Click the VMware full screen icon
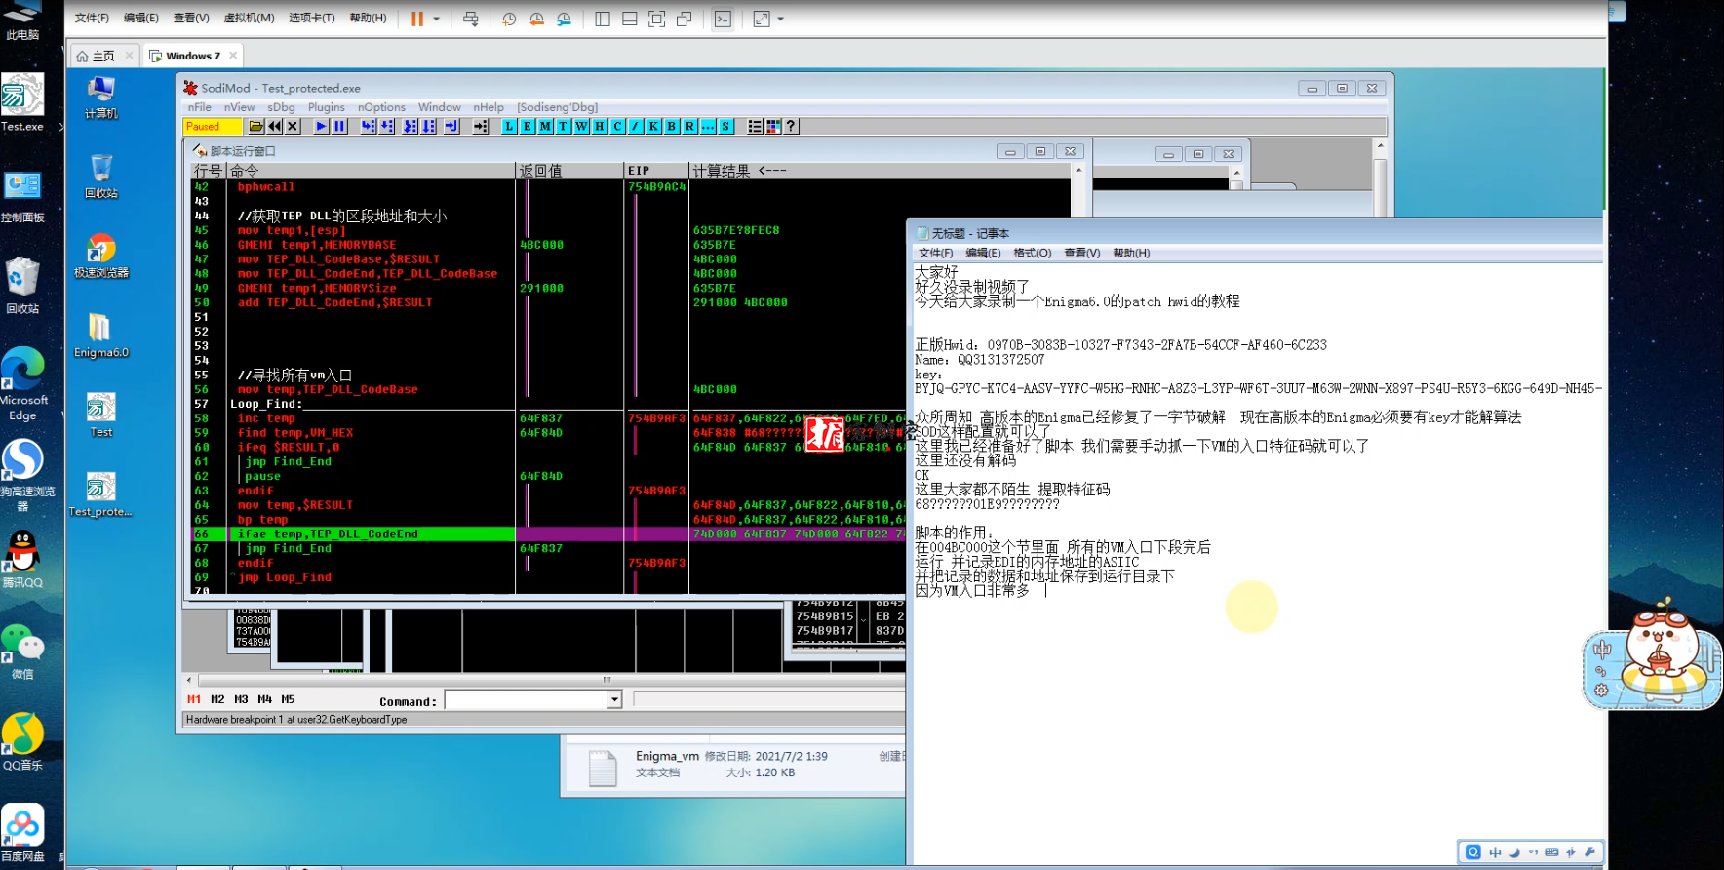Image resolution: width=1724 pixels, height=870 pixels. coord(657,19)
